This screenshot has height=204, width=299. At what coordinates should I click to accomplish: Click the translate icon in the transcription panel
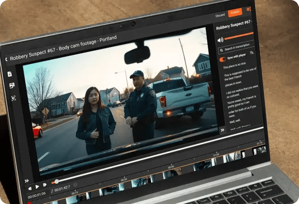(x=252, y=53)
